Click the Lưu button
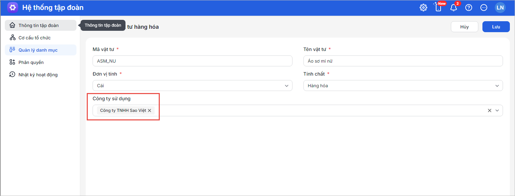Screen dimensions: 515x196 coord(496,27)
